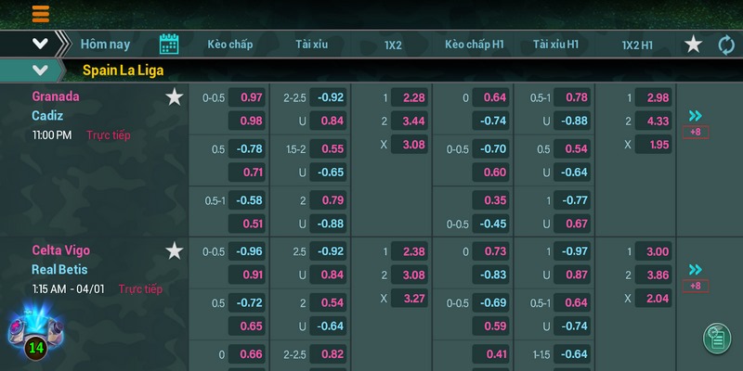Select Cadiz team name
The image size is (743, 371).
coord(47,115)
